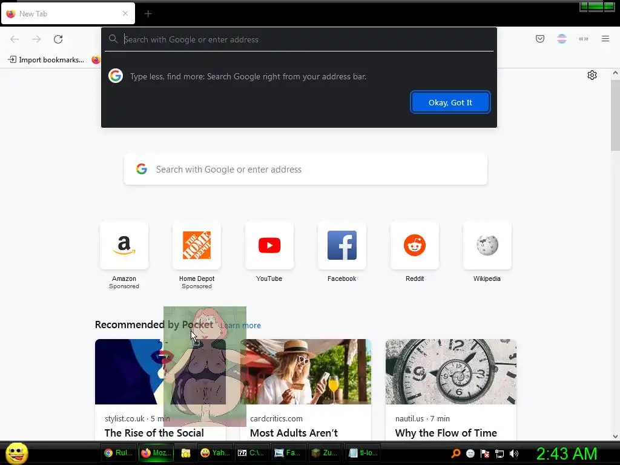Open the cardcritics.com article thumbnail
Viewport: 620px width, 465px height.
(306, 372)
